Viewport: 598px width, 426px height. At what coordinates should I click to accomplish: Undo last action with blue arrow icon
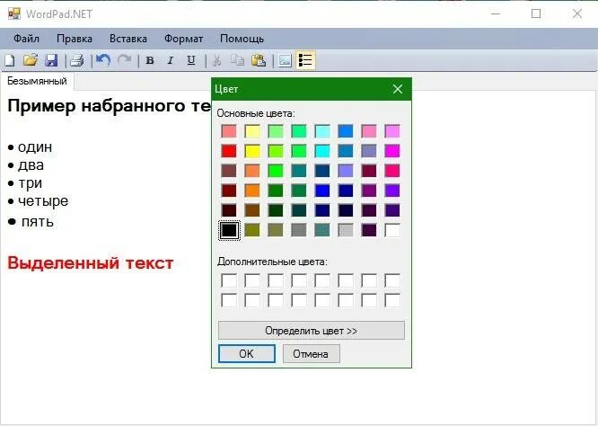(x=103, y=60)
